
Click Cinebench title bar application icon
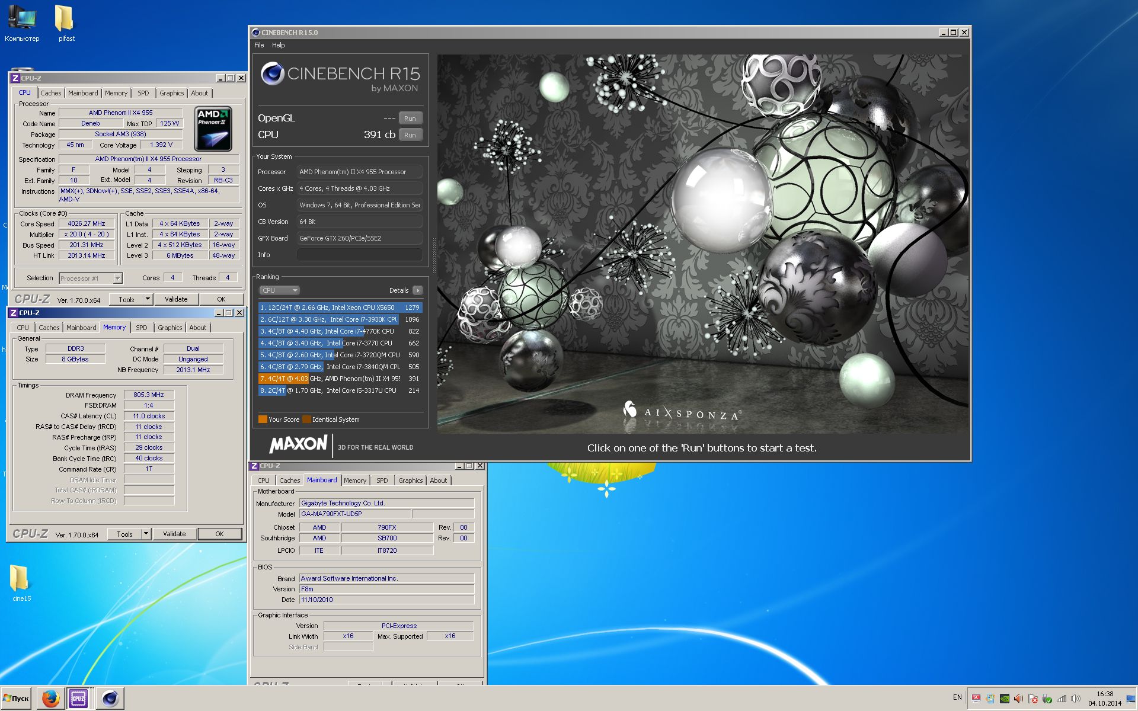tap(256, 33)
